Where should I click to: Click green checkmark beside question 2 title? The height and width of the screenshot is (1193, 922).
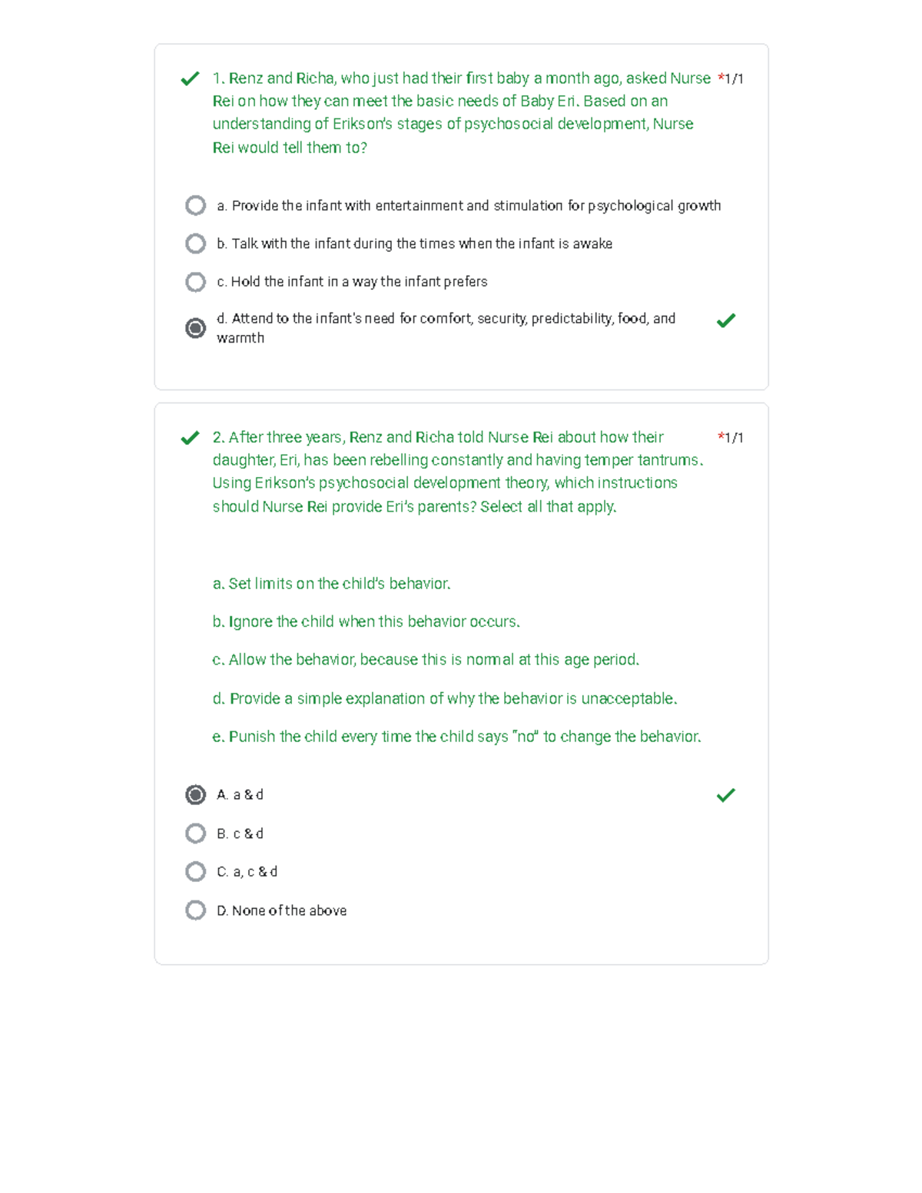tap(190, 438)
